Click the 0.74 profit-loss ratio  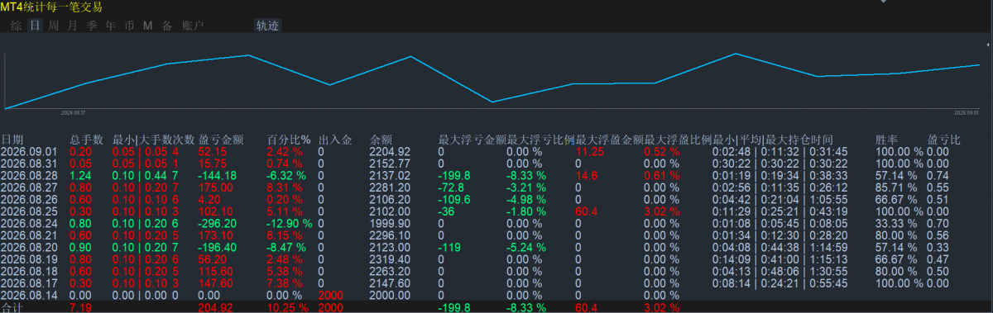[x=938, y=175]
